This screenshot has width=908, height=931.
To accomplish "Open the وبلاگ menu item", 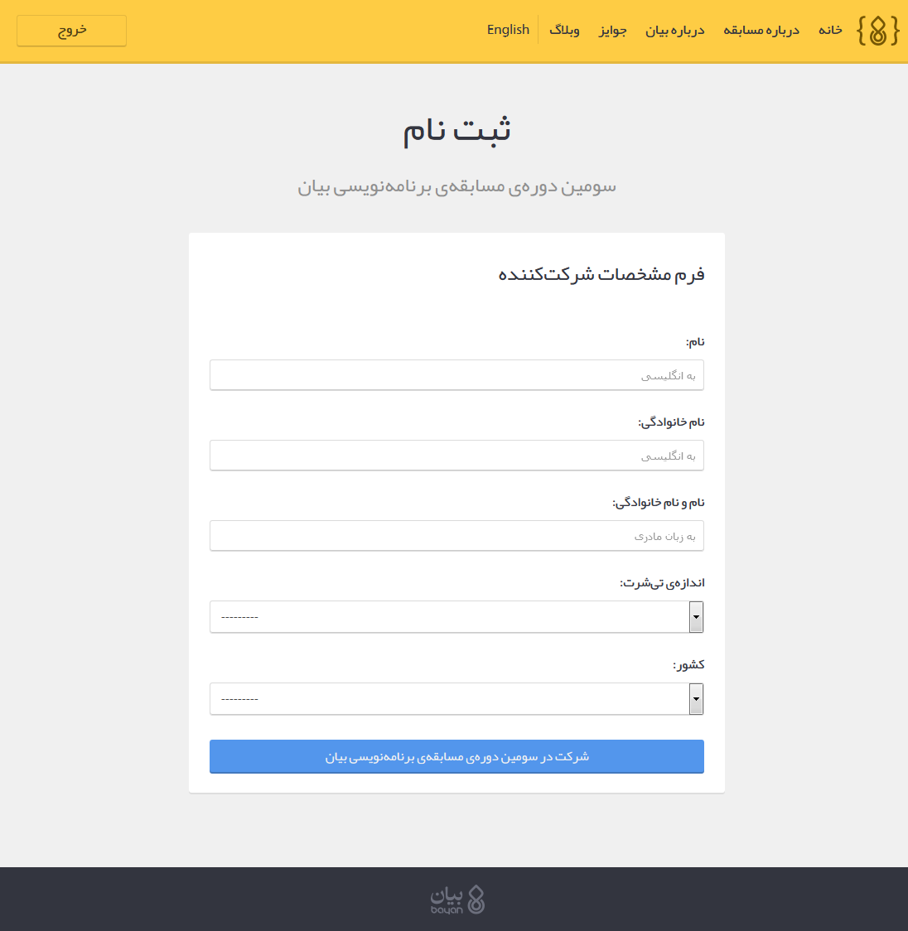I will click(x=564, y=30).
